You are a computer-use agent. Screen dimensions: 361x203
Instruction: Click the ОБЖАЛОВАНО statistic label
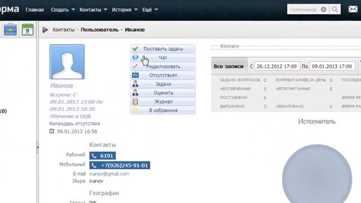[290, 106]
